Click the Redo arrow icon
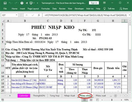132x102 pixels. click(x=16, y=3)
